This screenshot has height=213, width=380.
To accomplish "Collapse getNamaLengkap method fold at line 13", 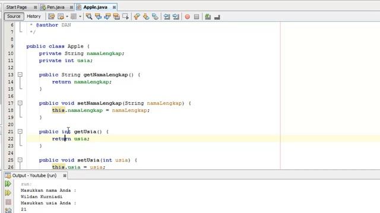I will pyautogui.click(x=20, y=75).
